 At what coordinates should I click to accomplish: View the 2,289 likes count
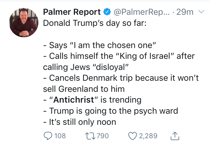pos(148,136)
